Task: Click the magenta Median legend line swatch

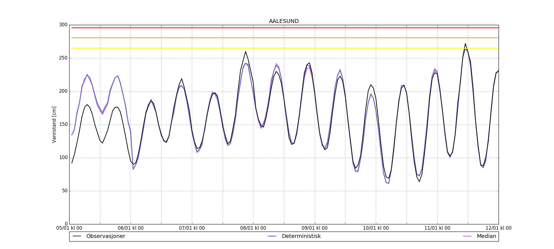Action: click(467, 236)
